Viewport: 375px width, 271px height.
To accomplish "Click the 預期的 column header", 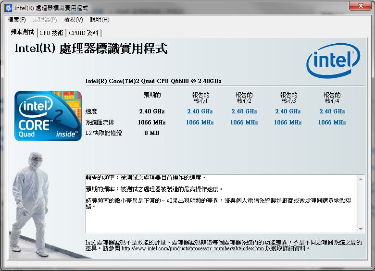I will (x=152, y=95).
